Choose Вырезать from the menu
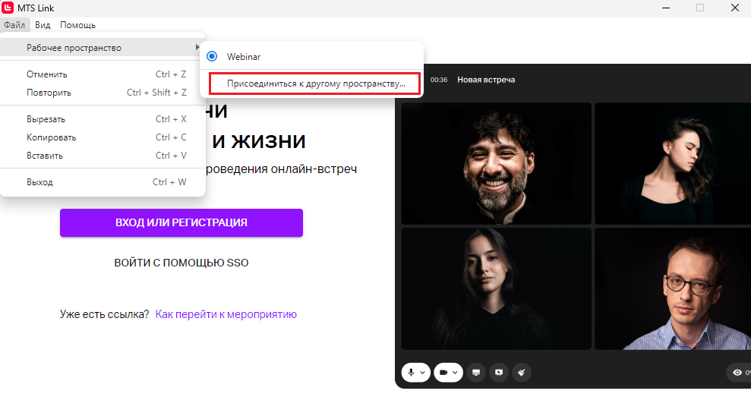The height and width of the screenshot is (416, 751). pyautogui.click(x=103, y=119)
